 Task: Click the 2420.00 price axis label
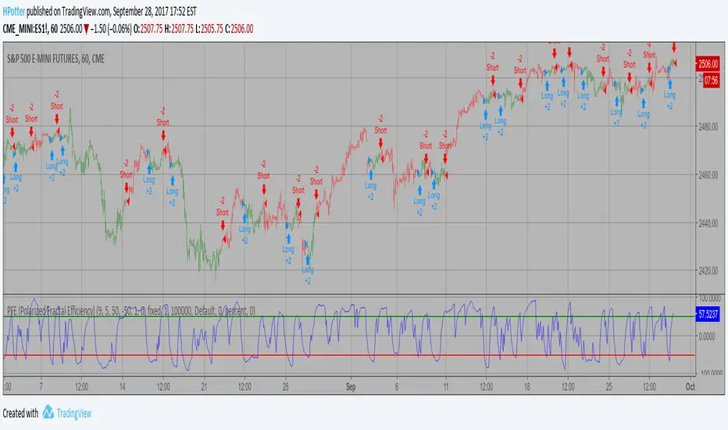tap(708, 271)
